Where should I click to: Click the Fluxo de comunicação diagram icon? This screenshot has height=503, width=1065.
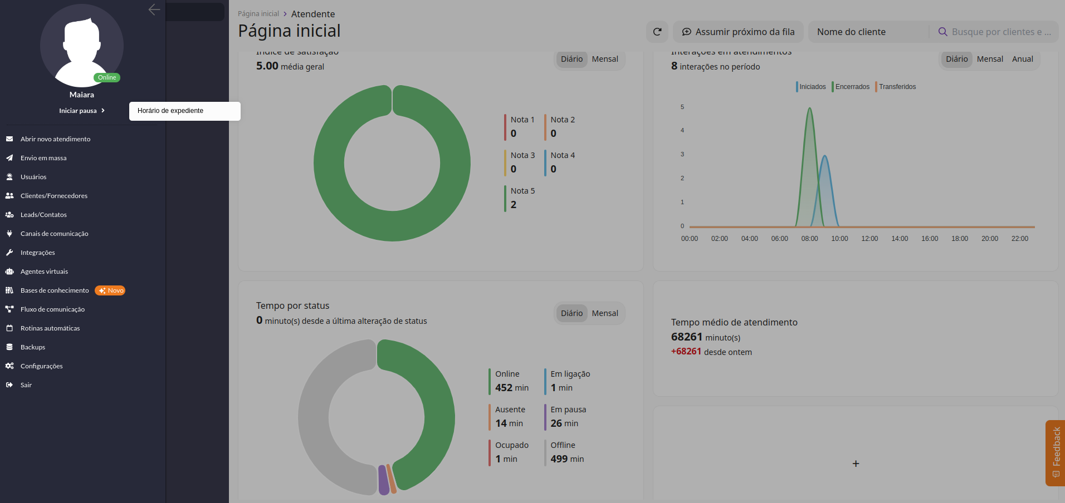[9, 309]
